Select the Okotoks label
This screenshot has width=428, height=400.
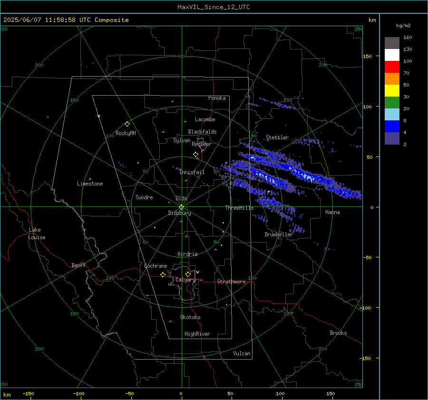pos(190,317)
